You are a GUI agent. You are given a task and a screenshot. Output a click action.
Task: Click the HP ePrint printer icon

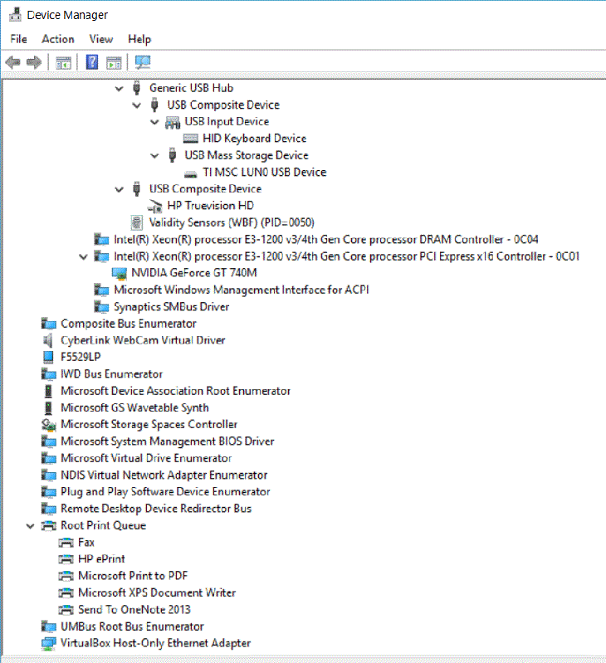(66, 559)
